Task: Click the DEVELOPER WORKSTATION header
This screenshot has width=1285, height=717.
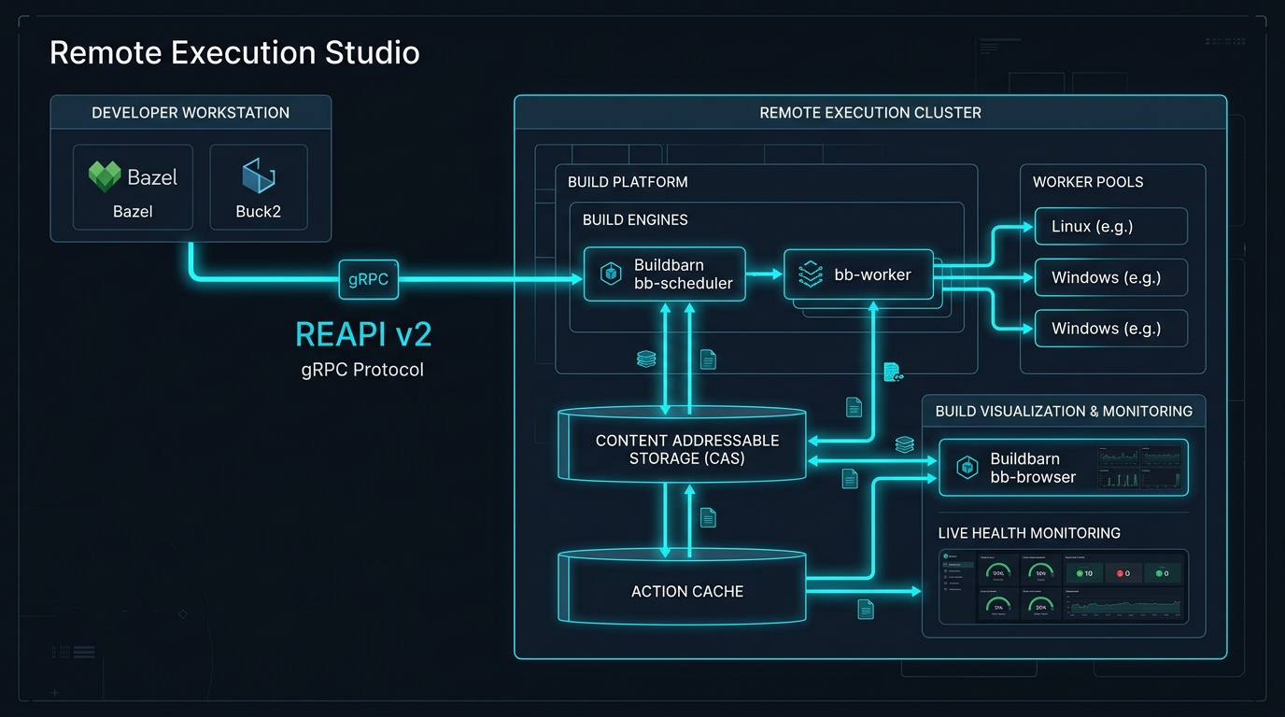Action: pos(191,112)
